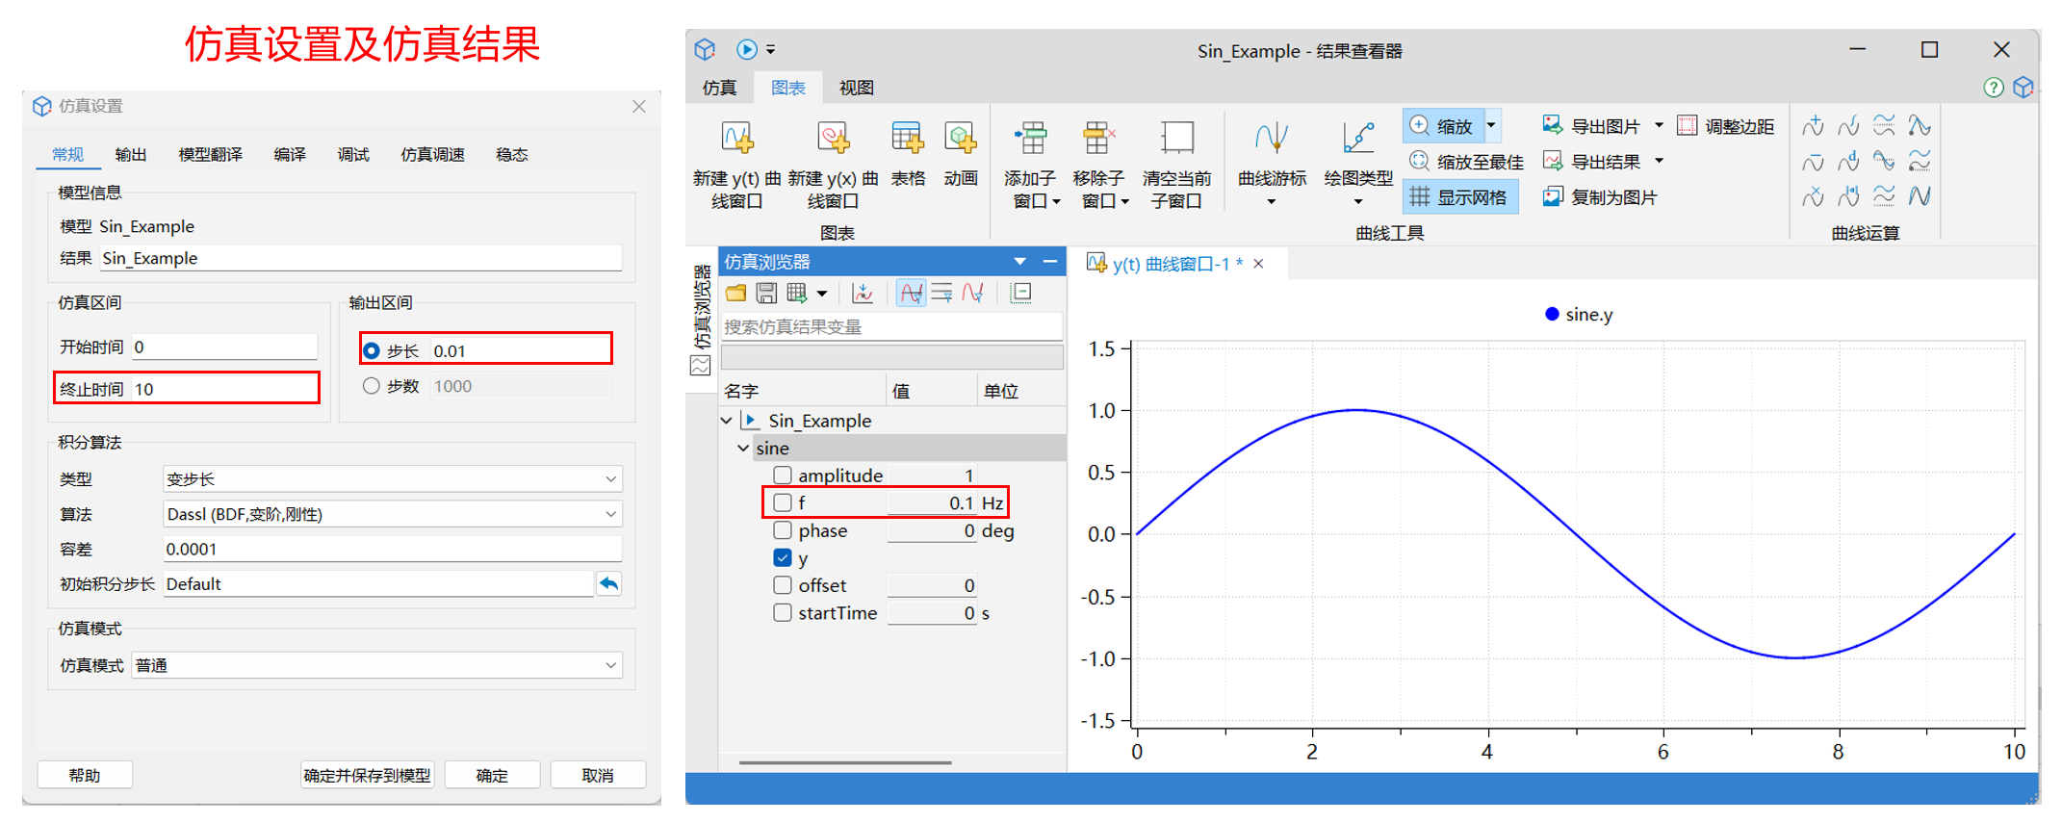
Task: Click the 新建 y(x) 曲线窗口 icon
Action: point(833,140)
